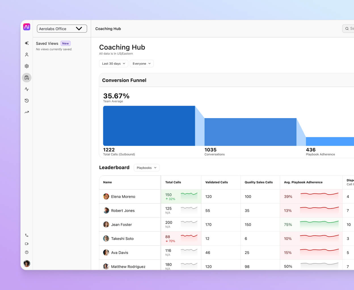Select the highlighted Coaching Hub sidebar icon
Viewport: 354px width, 290px height.
pos(27,77)
